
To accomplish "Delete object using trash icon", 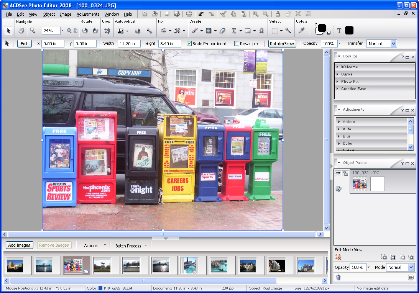I will (x=338, y=277).
